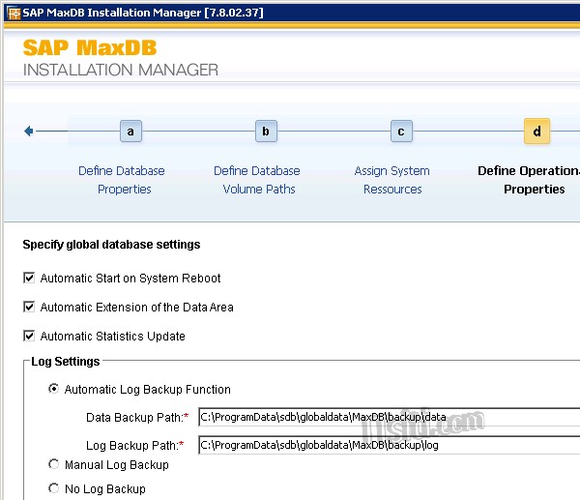Select the highlighted step d marker
This screenshot has width=580, height=500.
pyautogui.click(x=536, y=131)
